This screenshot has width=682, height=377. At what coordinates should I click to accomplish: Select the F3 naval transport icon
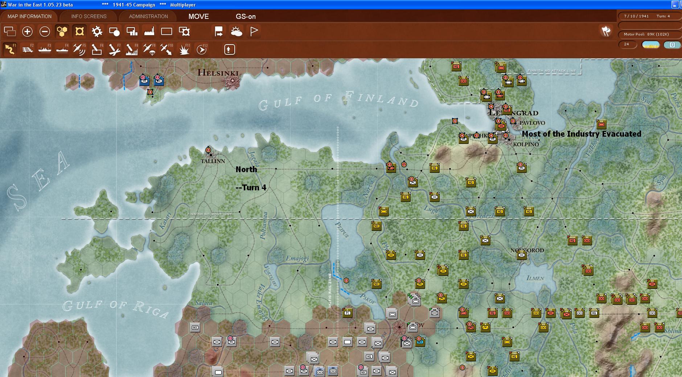click(x=45, y=49)
